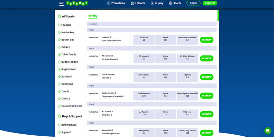274x137 pixels.
Task: Click the ball icon next to Rugby Union
Action: pyautogui.click(x=59, y=69)
